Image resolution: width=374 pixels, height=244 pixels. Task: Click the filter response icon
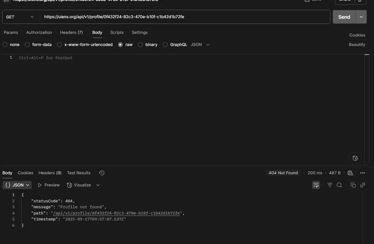(x=330, y=185)
